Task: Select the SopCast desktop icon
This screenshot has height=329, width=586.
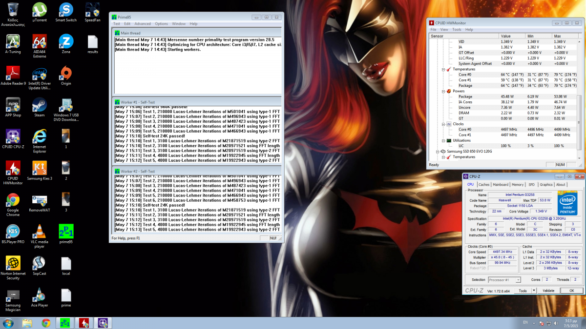Action: tap(39, 266)
